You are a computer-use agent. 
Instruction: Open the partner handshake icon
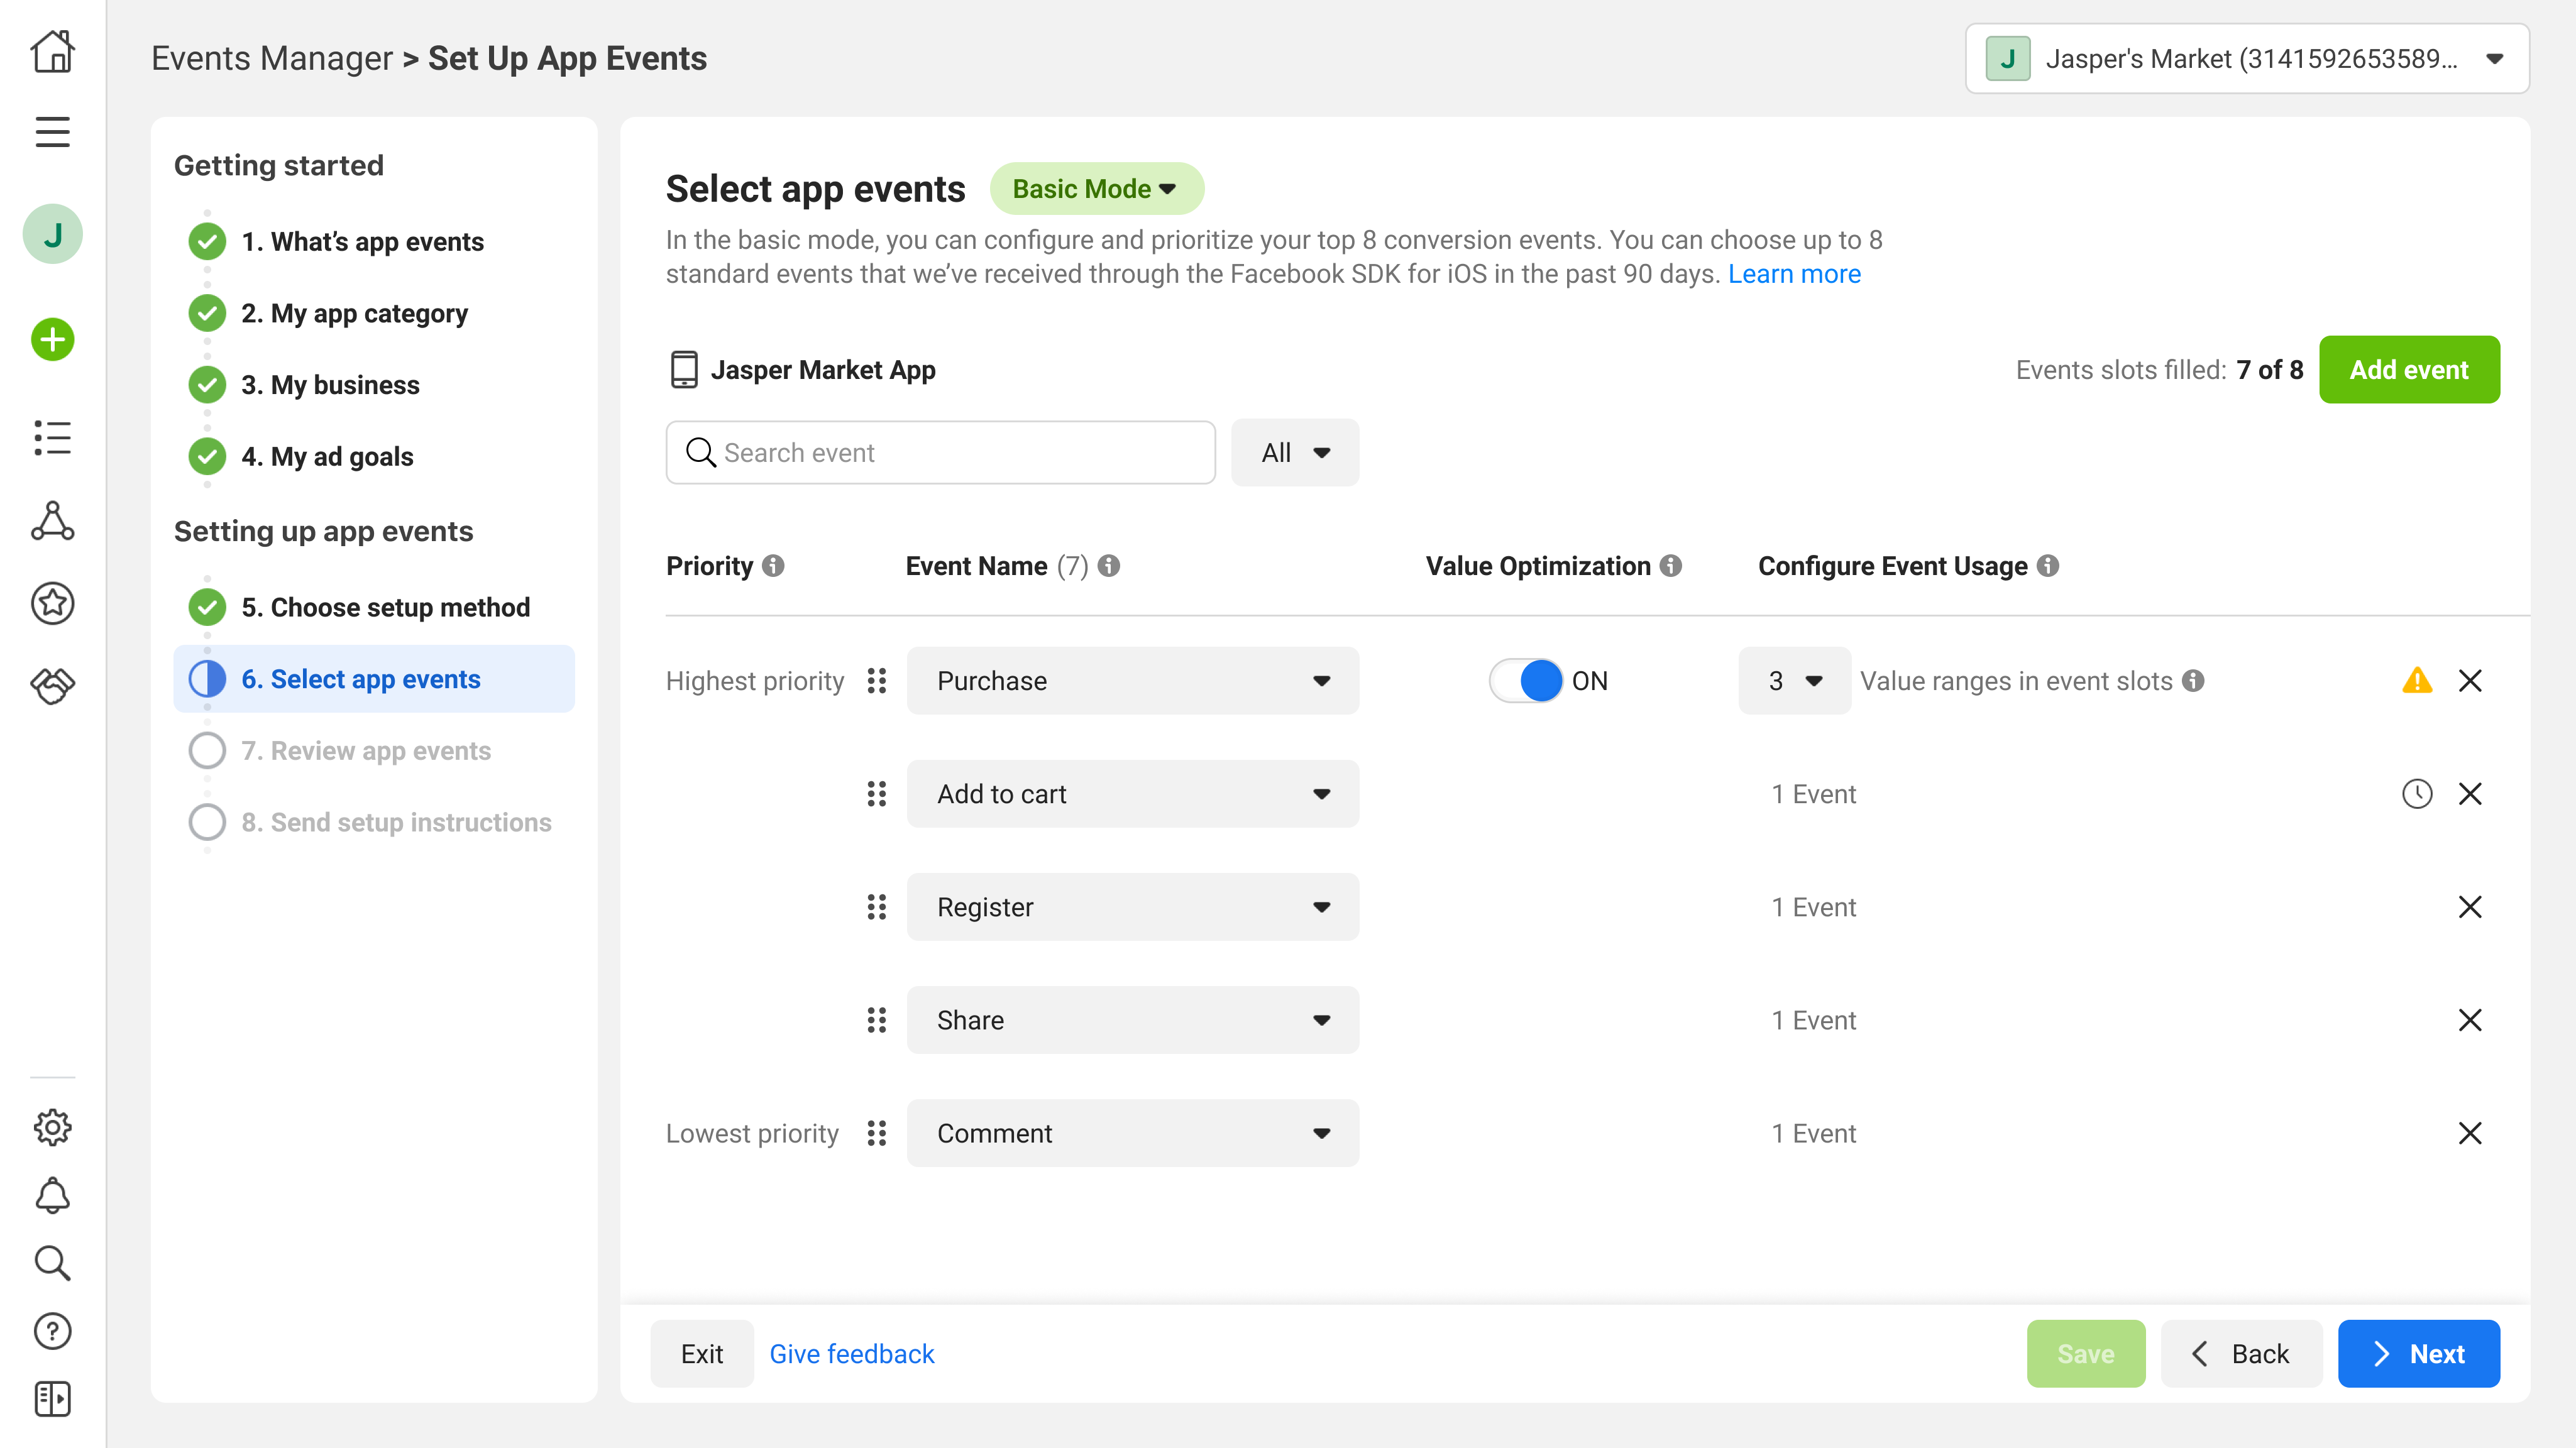click(52, 686)
